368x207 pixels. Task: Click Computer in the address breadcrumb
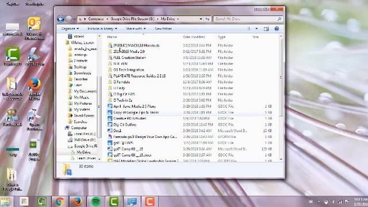96,19
